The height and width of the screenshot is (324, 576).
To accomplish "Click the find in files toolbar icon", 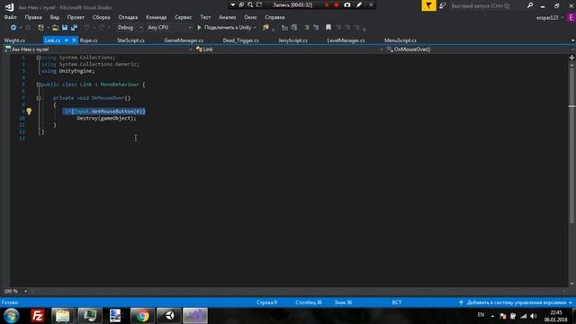I will (x=265, y=28).
